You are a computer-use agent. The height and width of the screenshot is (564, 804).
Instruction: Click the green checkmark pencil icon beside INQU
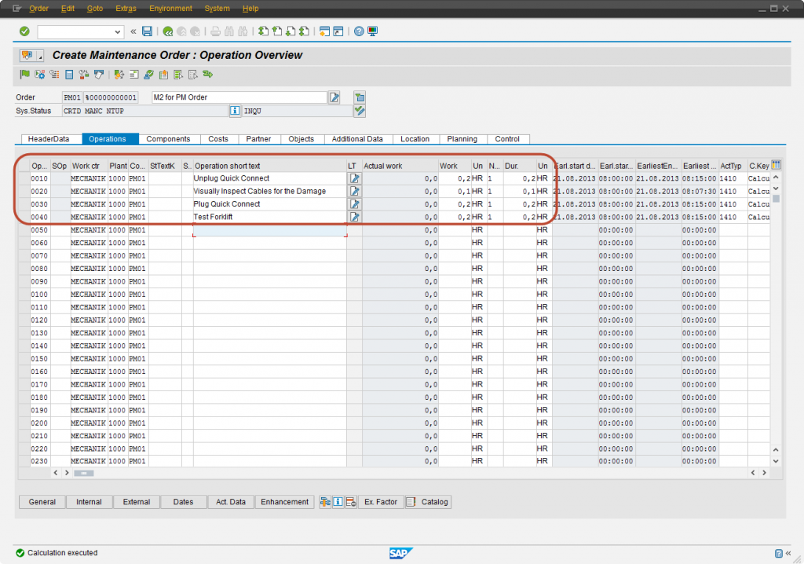click(360, 110)
